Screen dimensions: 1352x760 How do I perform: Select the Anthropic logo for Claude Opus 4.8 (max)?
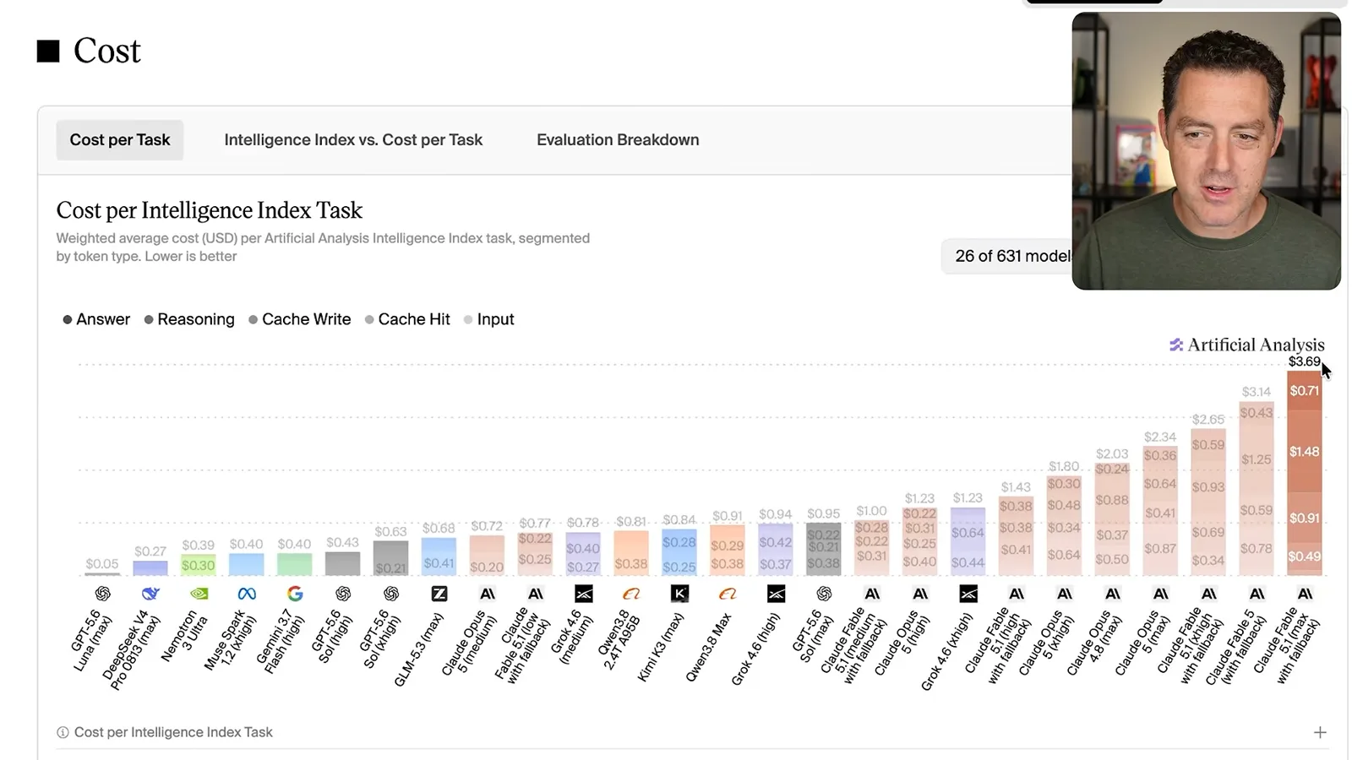pos(1113,594)
